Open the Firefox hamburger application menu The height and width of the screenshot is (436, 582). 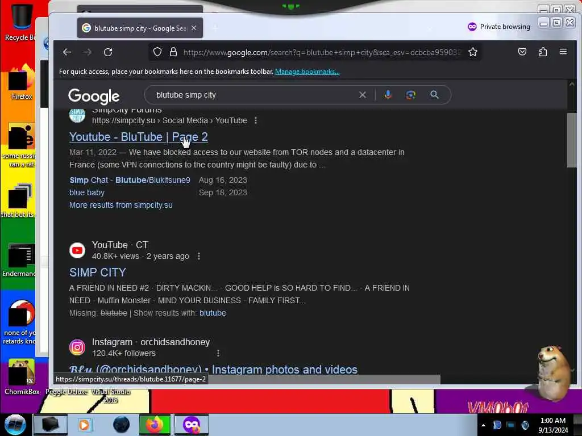tap(563, 52)
